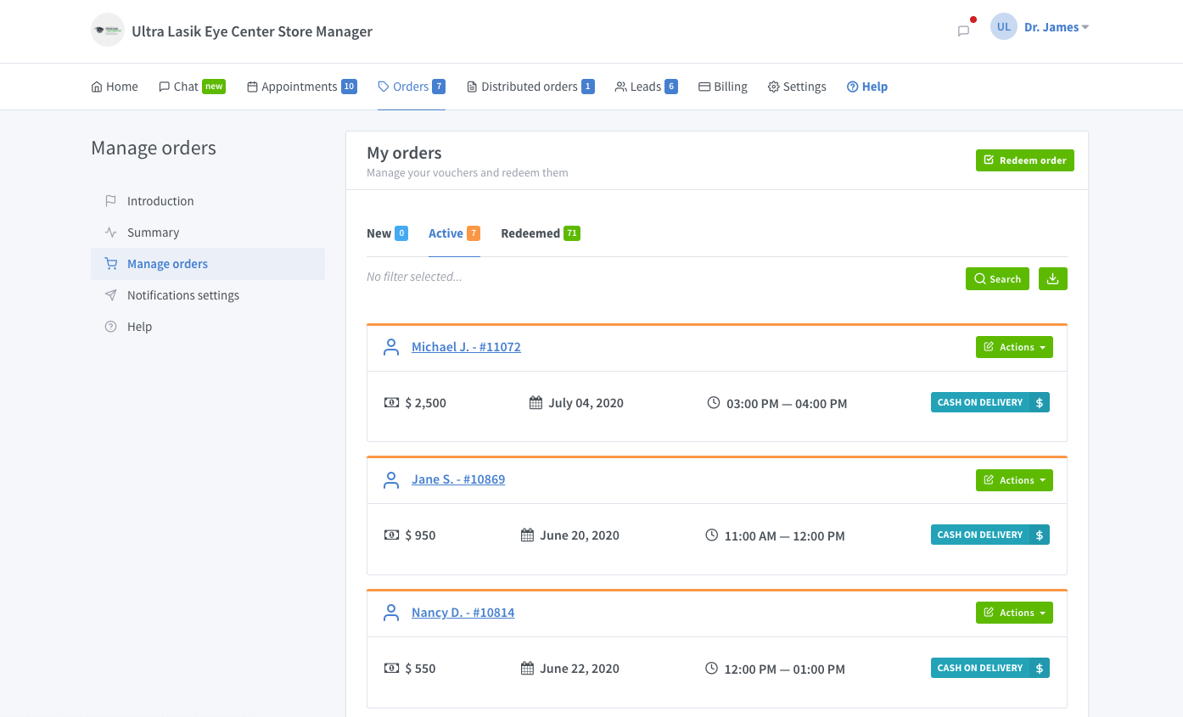1183x717 pixels.
Task: Switch to the New orders tab
Action: tap(387, 233)
